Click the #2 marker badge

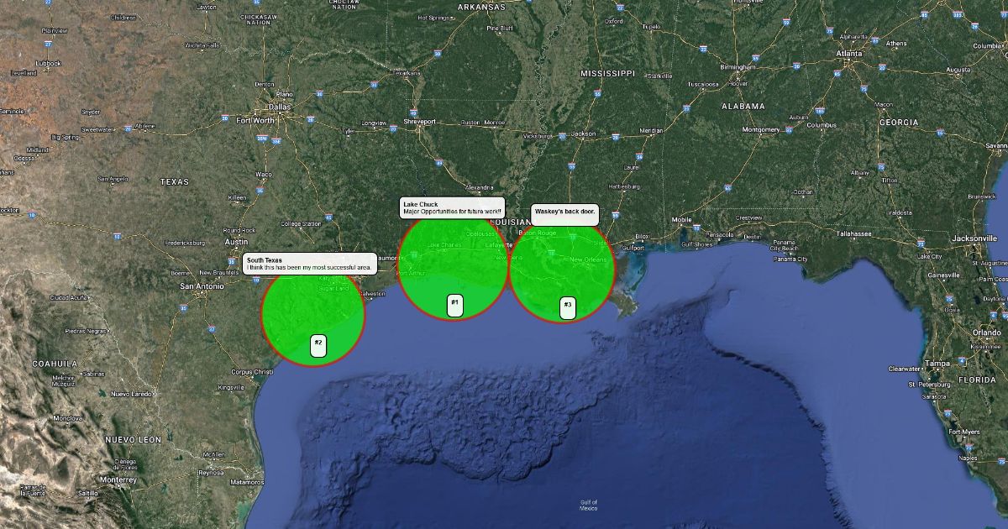318,345
